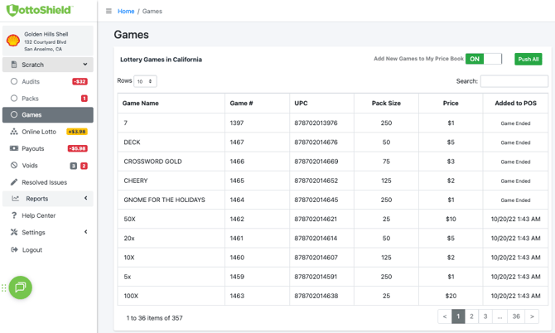Viewport: 555px width, 333px height.
Task: Click current page 1 button
Action: (x=458, y=316)
